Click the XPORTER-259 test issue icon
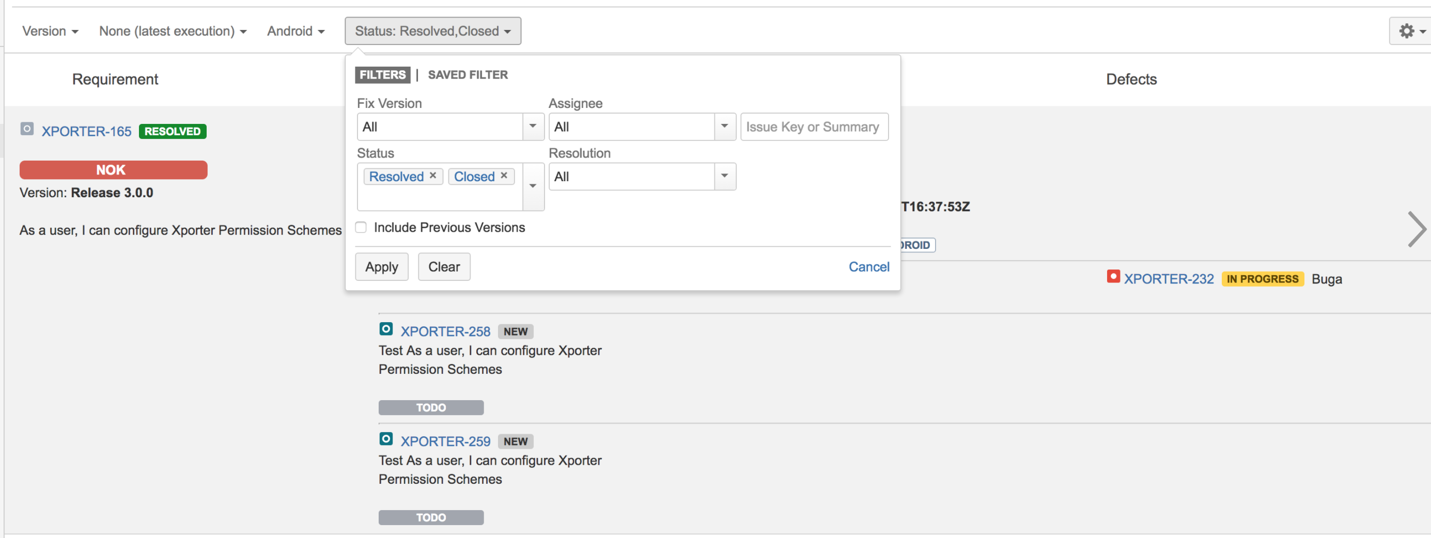This screenshot has width=1431, height=538. (x=386, y=439)
